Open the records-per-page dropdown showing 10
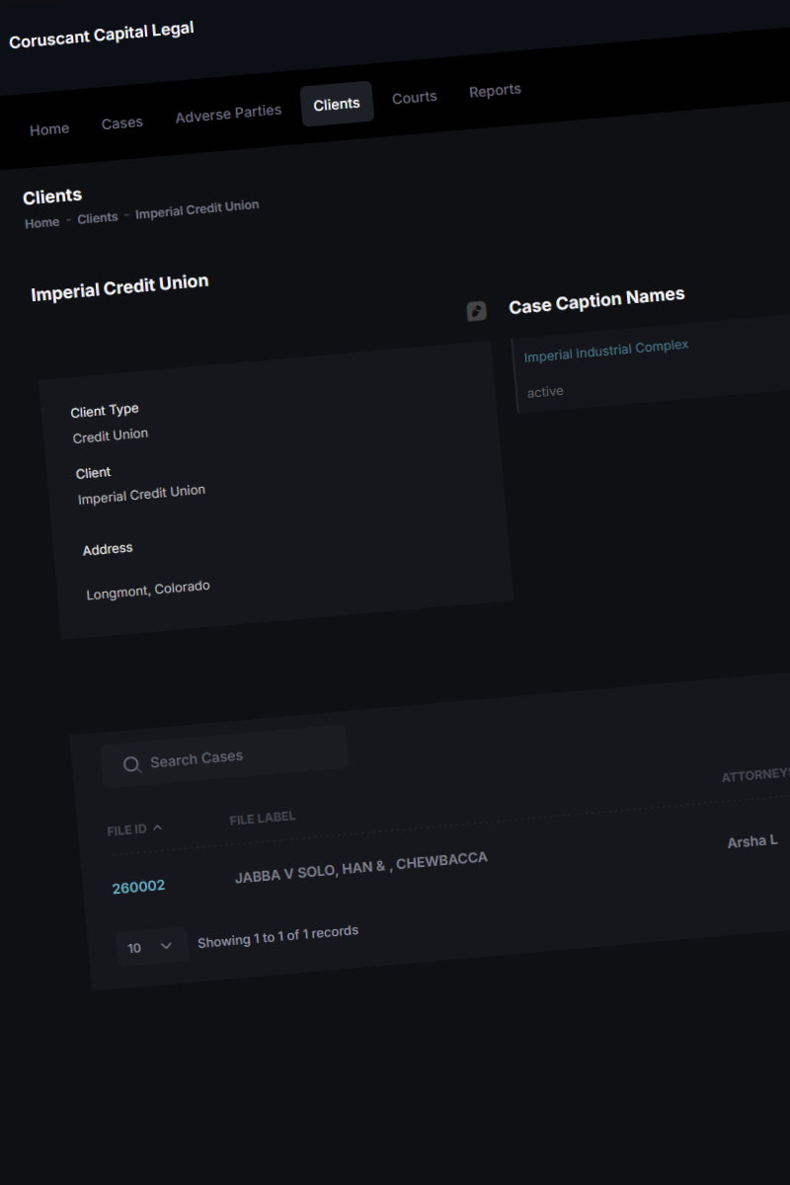This screenshot has height=1185, width=790. 152,946
